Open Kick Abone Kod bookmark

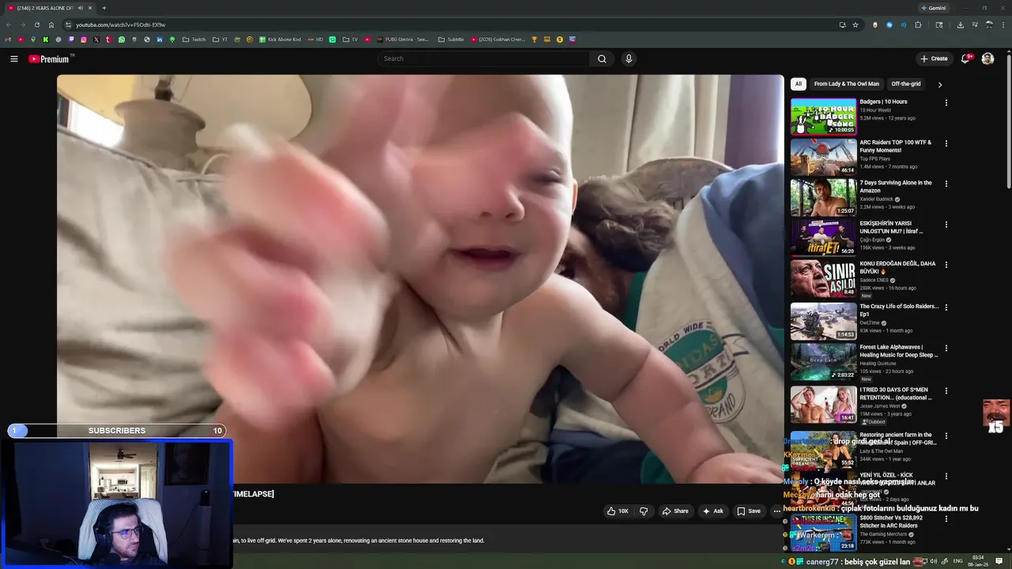(x=280, y=39)
